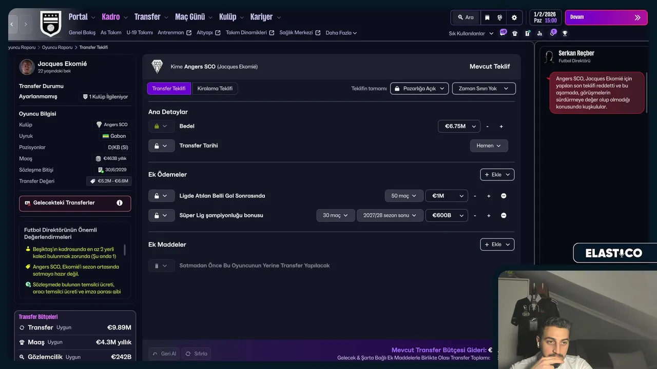Add an item under Ek Ödemeler
This screenshot has height=369, width=657.
(497, 175)
